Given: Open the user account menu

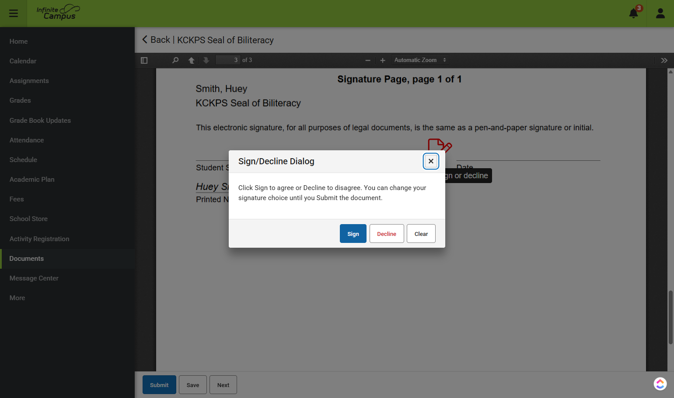Looking at the screenshot, I should [660, 14].
